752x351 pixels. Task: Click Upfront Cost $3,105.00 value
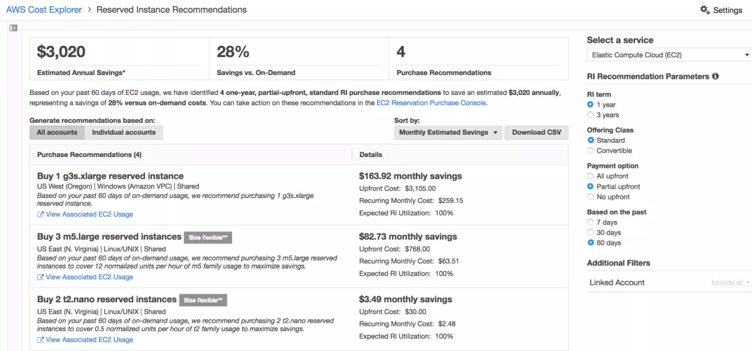(420, 188)
